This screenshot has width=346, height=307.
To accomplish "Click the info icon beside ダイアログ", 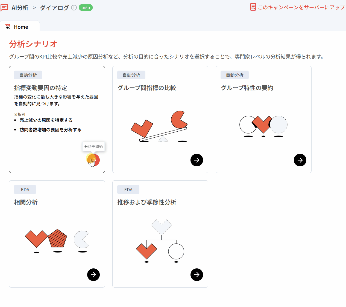I will pyautogui.click(x=74, y=8).
